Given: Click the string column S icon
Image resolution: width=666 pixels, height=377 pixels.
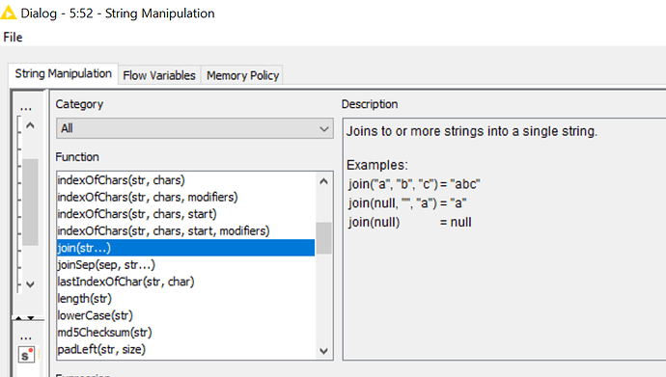Looking at the screenshot, I should click(x=26, y=356).
